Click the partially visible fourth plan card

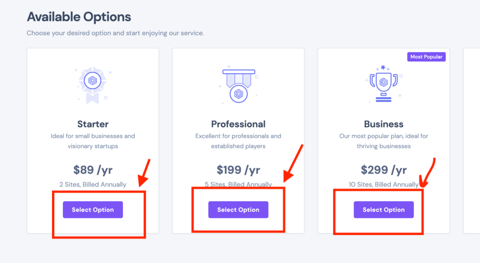tap(472, 141)
